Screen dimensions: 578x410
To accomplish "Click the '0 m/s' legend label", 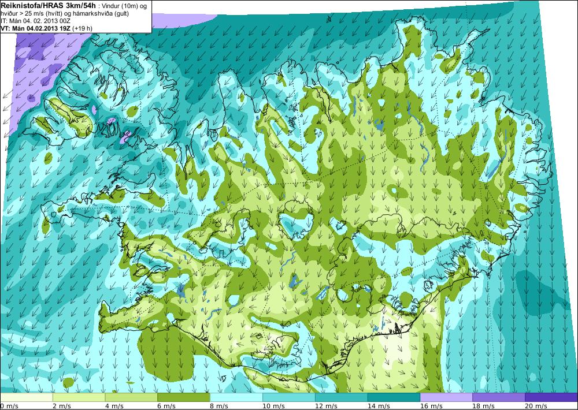I will point(9,406).
